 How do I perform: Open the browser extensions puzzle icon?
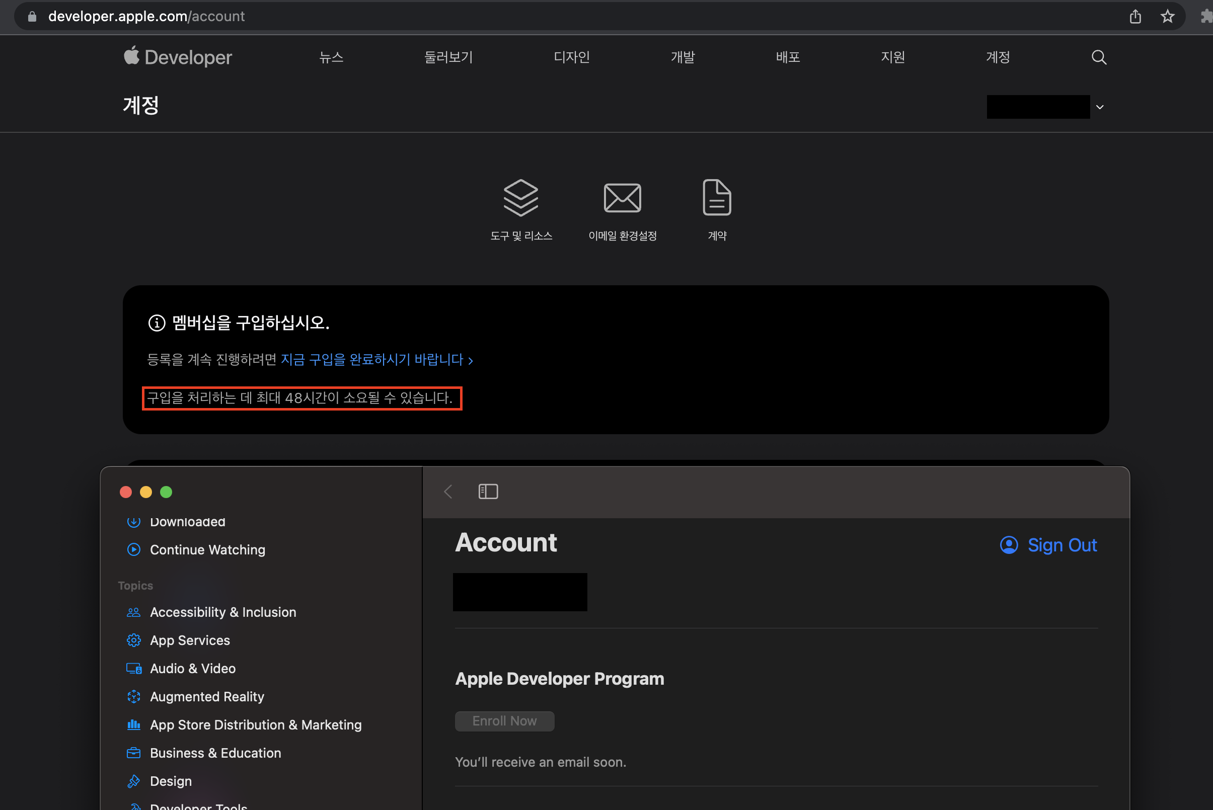(x=1206, y=17)
